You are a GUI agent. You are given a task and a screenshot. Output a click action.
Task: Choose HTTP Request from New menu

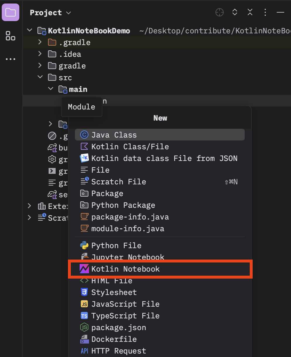(160, 351)
